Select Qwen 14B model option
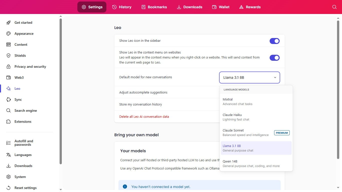Screen dimensions: 342x192 click(256, 163)
